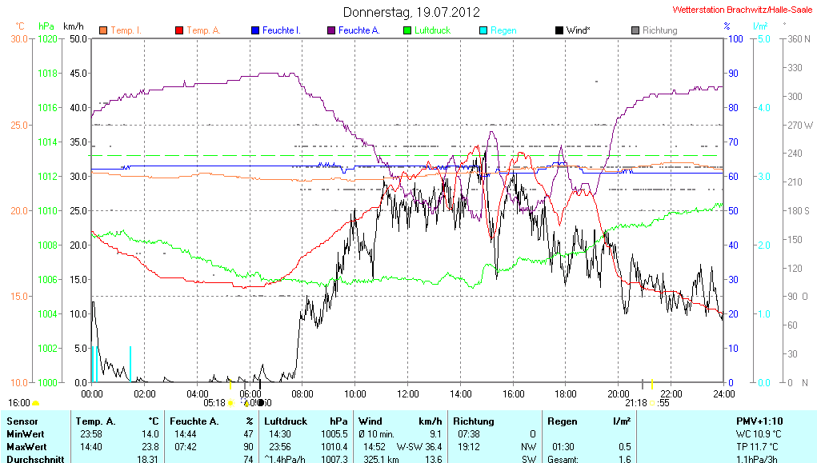The width and height of the screenshot is (817, 463).
Task: Click the Wetterstation Brachwitz/Halle-Saale link
Action: pyautogui.click(x=743, y=9)
